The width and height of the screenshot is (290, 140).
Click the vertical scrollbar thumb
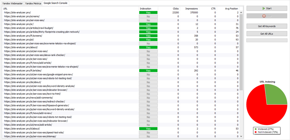coord(241,52)
